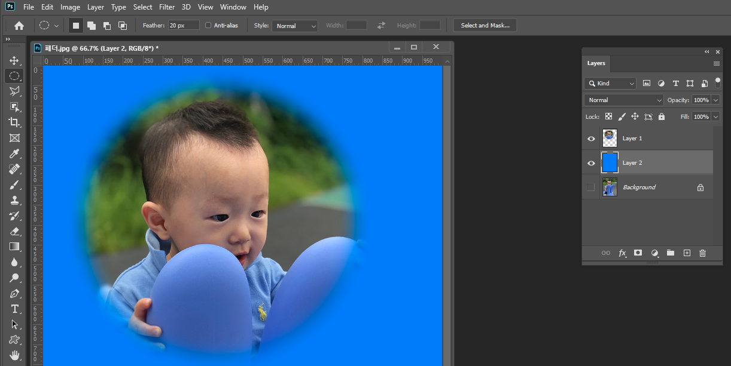Expand the toolbar double arrows
The width and height of the screenshot is (731, 366).
coord(8,39)
